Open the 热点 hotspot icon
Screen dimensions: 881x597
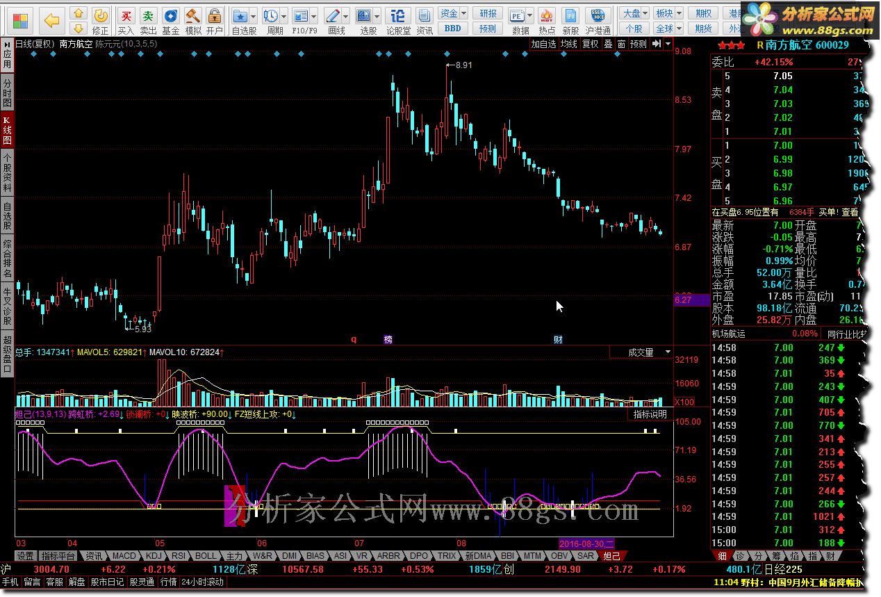(547, 20)
